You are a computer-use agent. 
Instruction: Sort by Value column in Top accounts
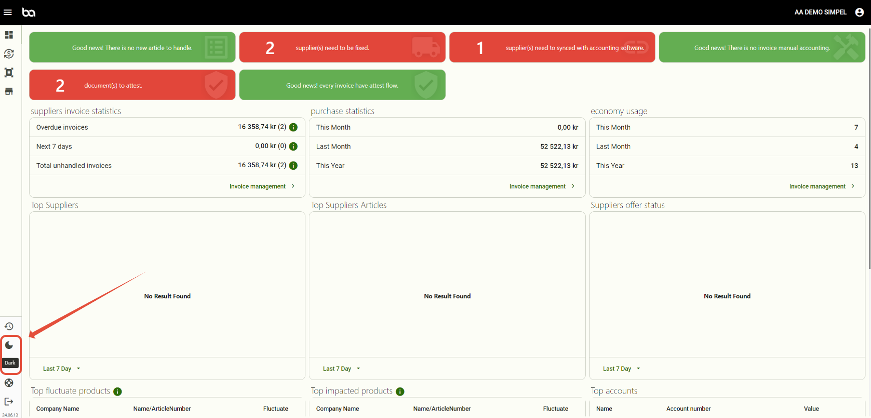point(811,409)
